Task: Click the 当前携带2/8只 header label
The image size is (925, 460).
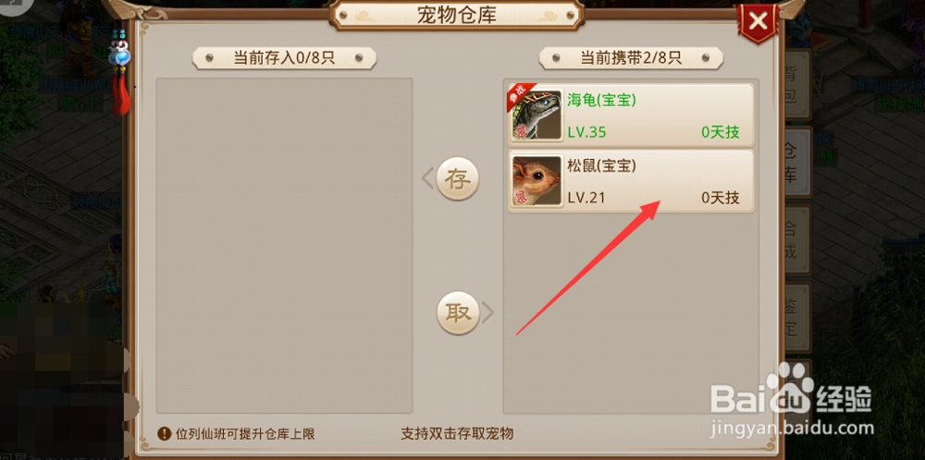Action: tap(631, 57)
